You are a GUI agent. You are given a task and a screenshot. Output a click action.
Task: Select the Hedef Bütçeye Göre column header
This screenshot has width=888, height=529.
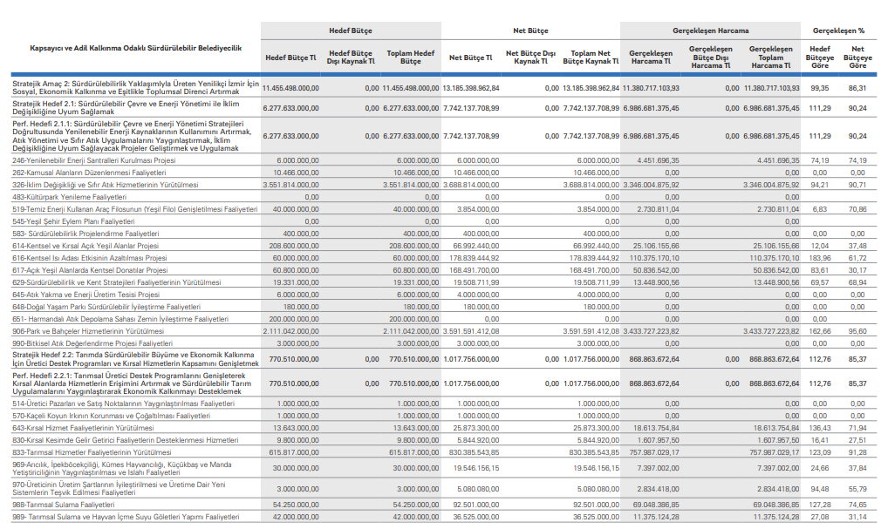819,58
